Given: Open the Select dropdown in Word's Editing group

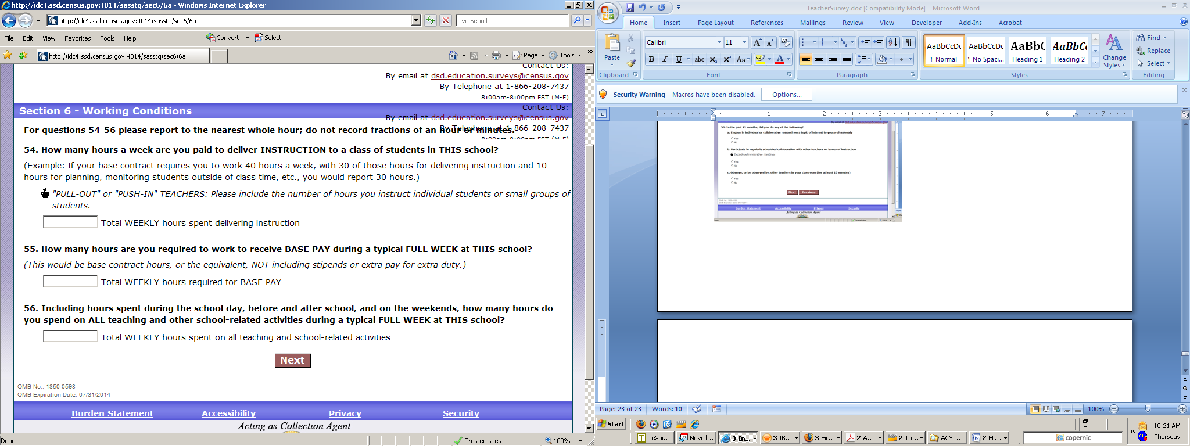Looking at the screenshot, I should (x=1153, y=63).
